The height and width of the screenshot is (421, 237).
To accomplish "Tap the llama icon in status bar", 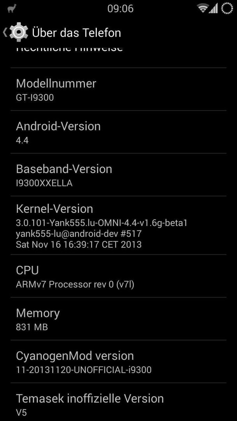I will coord(12,8).
